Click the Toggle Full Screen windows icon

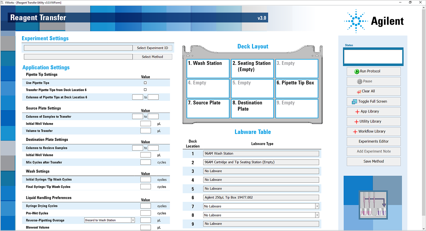click(354, 102)
